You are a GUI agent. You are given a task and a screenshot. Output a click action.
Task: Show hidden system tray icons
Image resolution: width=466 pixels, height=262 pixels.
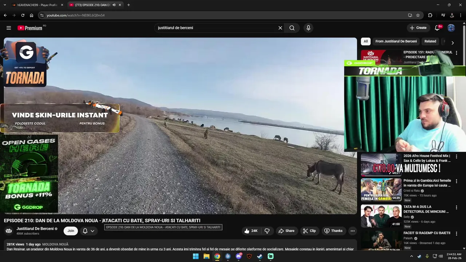tap(412, 256)
